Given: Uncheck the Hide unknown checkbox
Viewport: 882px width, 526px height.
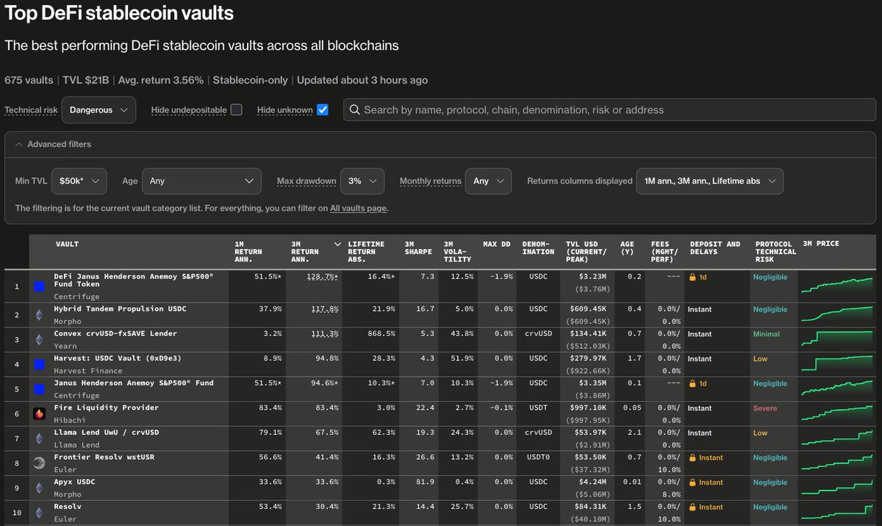Looking at the screenshot, I should click(322, 109).
